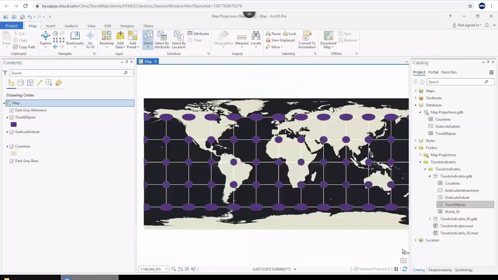
Task: Click the Add Data button icon
Action: pyautogui.click(x=120, y=36)
